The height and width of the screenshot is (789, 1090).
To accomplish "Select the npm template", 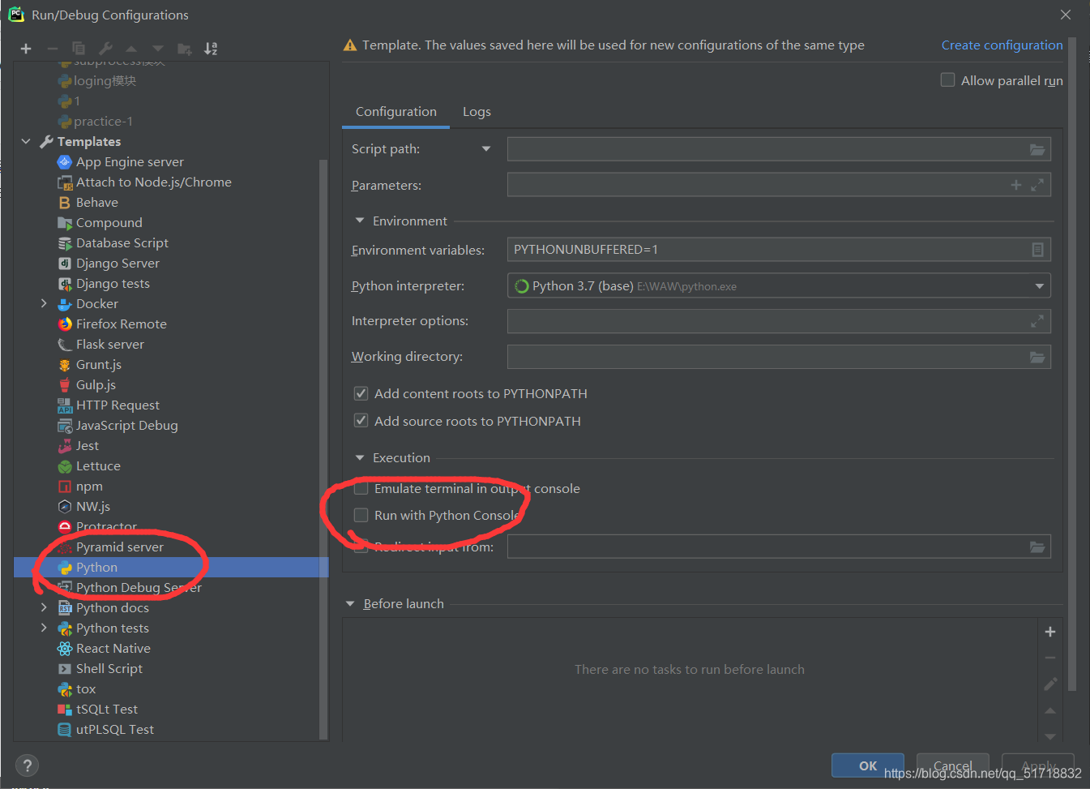I will pyautogui.click(x=89, y=487).
